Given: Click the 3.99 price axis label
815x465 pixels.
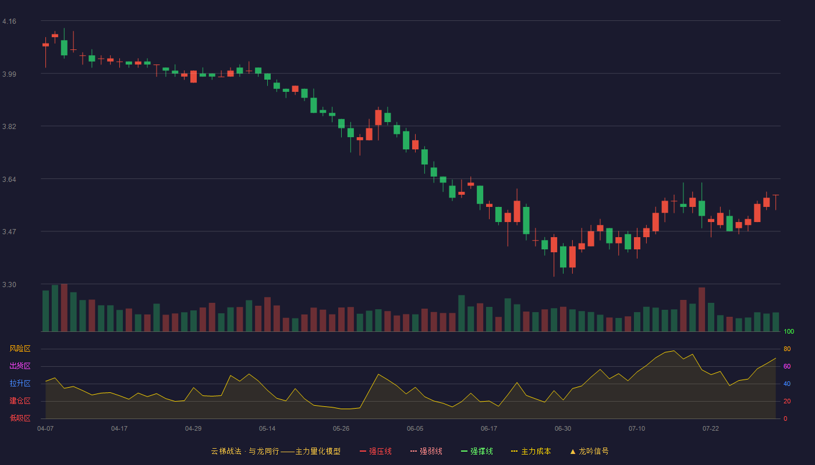Looking at the screenshot, I should coord(9,74).
